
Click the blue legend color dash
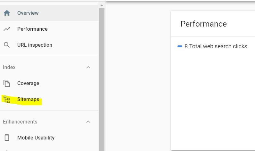tap(180, 46)
